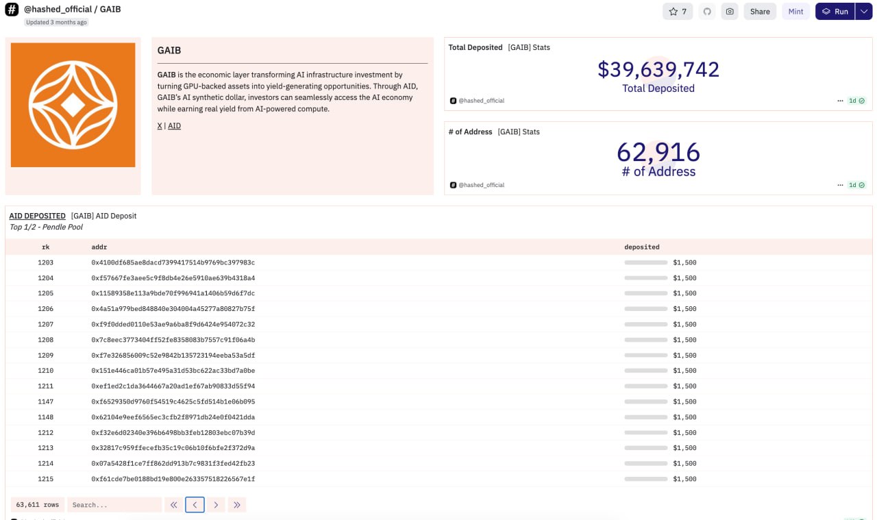Open the AID DEPOSITED table title link

pyautogui.click(x=38, y=216)
